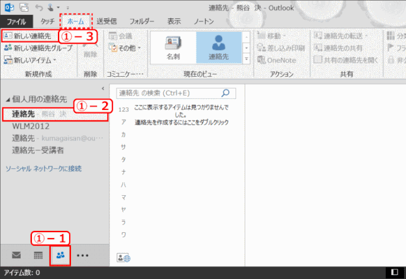Jump to ワ index entry
The width and height of the screenshot is (406, 279).
pos(124,235)
